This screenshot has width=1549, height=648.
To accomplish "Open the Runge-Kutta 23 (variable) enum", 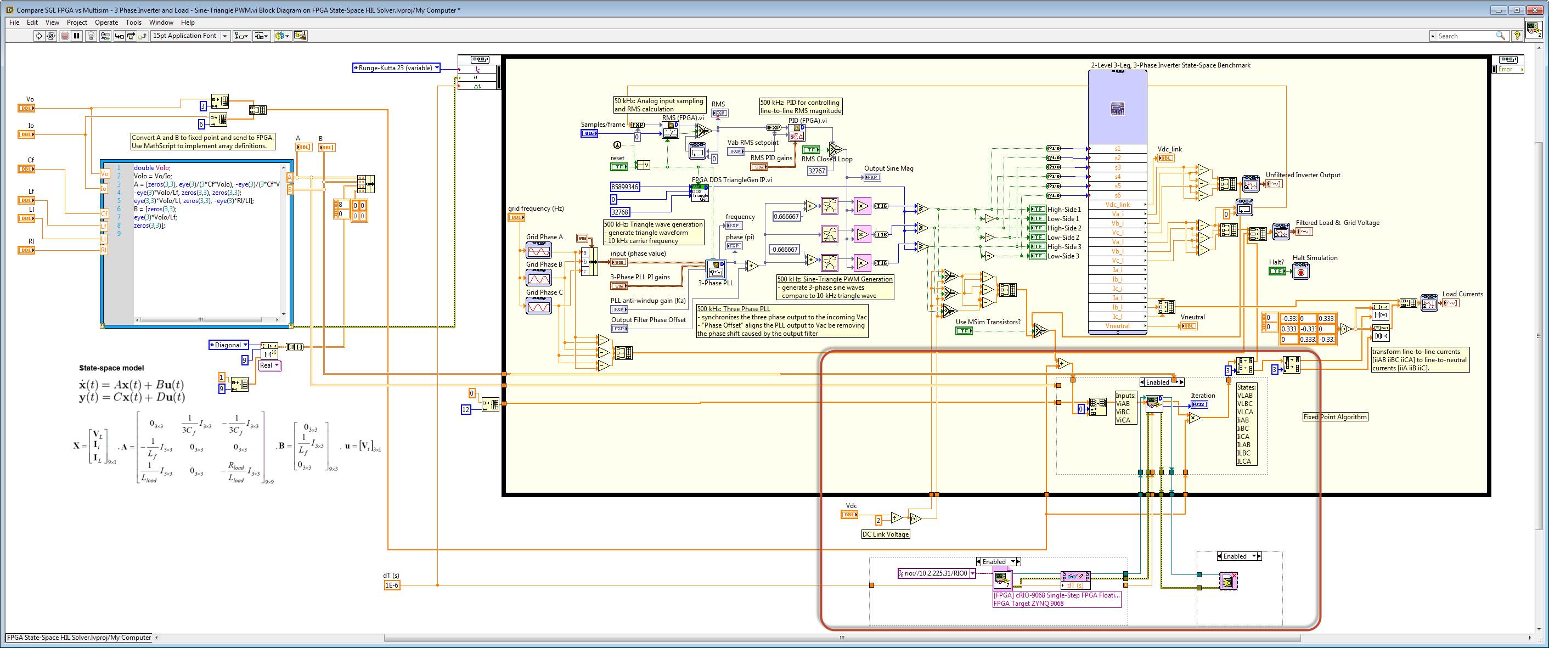I will pos(396,68).
